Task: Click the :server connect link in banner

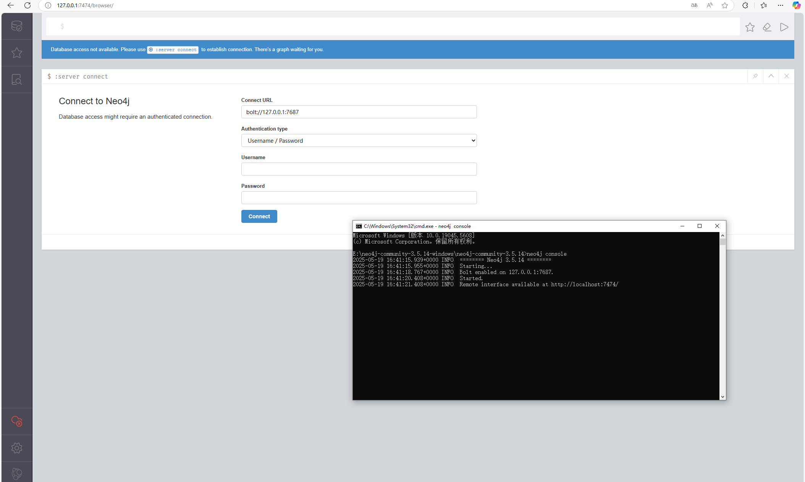Action: [173, 50]
